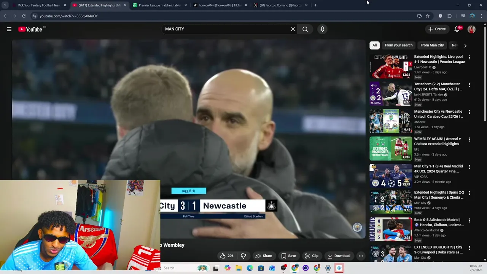Open YouTube notifications bell
This screenshot has height=274, width=487.
click(457, 29)
